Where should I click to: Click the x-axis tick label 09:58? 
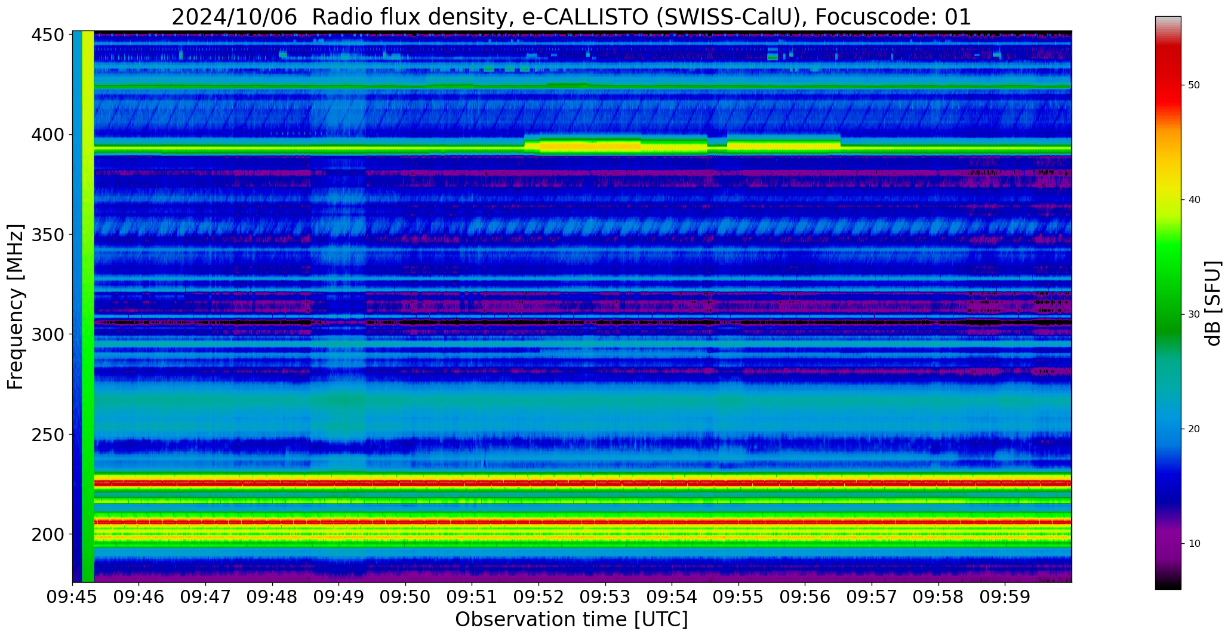pyautogui.click(x=938, y=597)
